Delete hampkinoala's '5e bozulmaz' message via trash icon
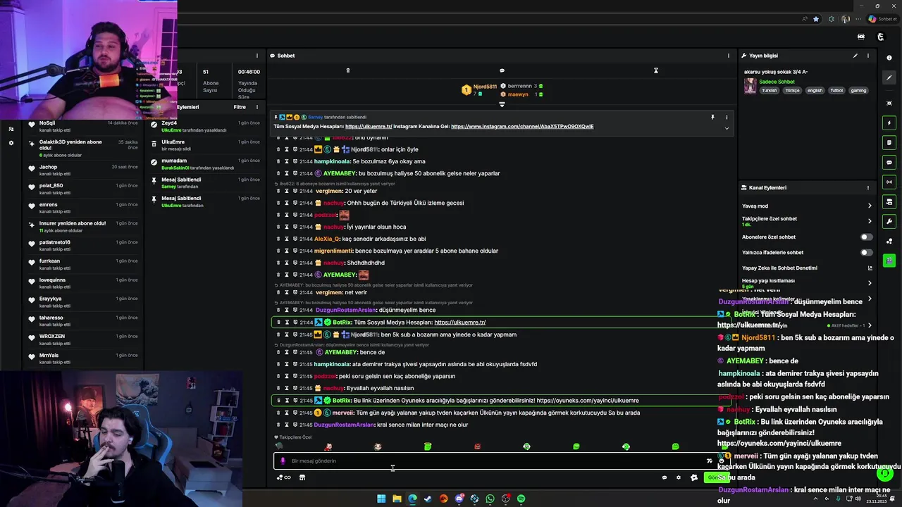This screenshot has width=902, height=507. point(278,161)
